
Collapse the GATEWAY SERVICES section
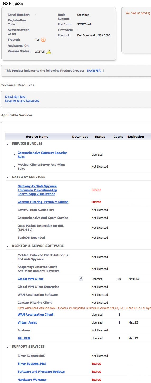[8, 177]
